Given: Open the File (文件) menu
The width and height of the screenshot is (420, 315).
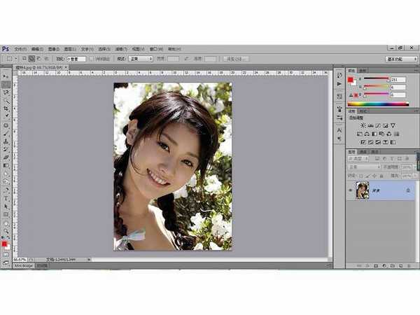Looking at the screenshot, I should click(19, 49).
